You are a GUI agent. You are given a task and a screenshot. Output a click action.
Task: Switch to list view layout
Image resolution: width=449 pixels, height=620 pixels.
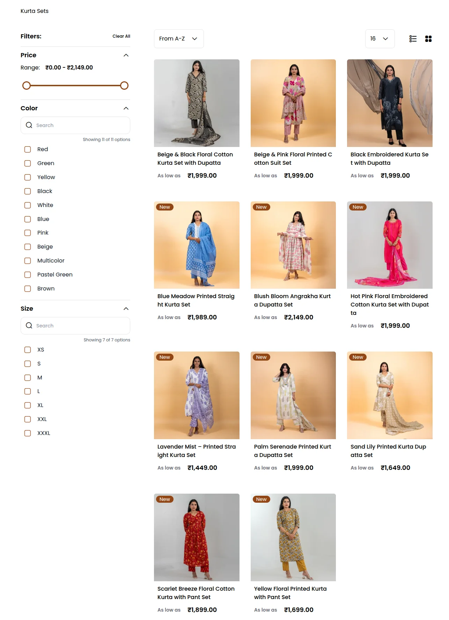[413, 39]
